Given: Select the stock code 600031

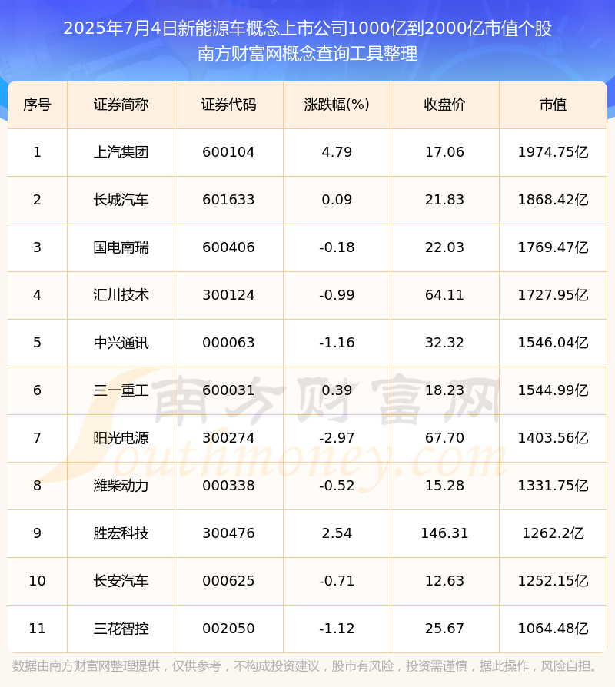Looking at the screenshot, I should pyautogui.click(x=228, y=390).
